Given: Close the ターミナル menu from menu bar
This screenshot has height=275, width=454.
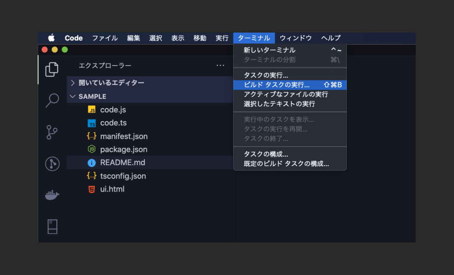Looking at the screenshot, I should click(x=254, y=38).
